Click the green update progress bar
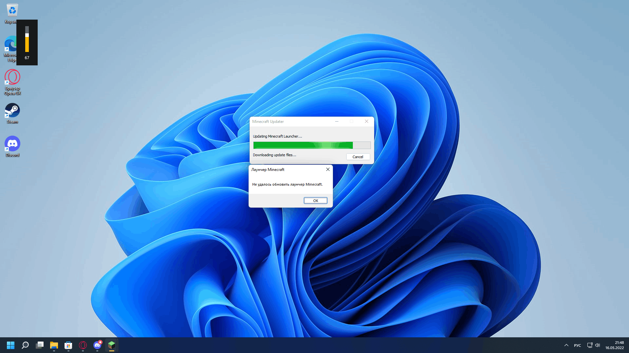Screen dimensions: 629x353 coord(312,145)
